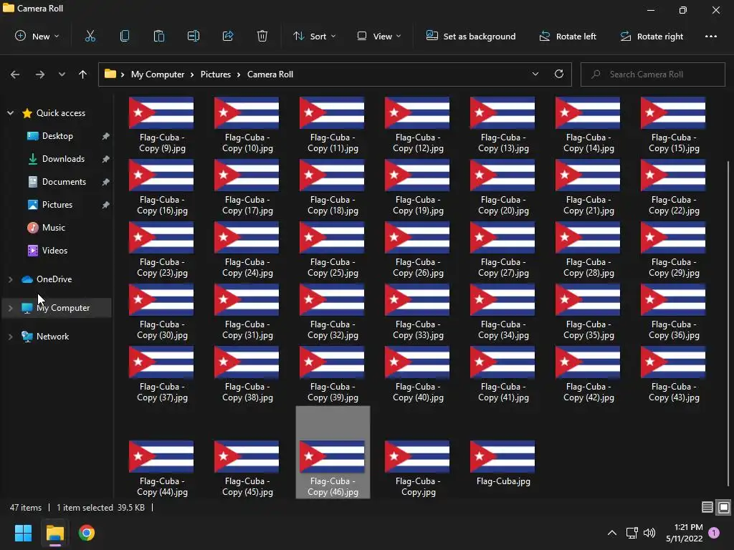Screen dimensions: 734x550
Task: Open recent locations dropdown arrow
Action: point(62,74)
